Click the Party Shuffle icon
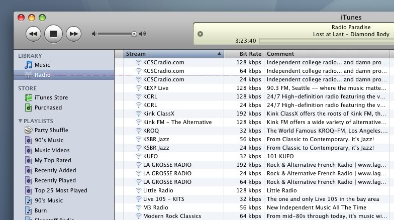 pos(28,130)
